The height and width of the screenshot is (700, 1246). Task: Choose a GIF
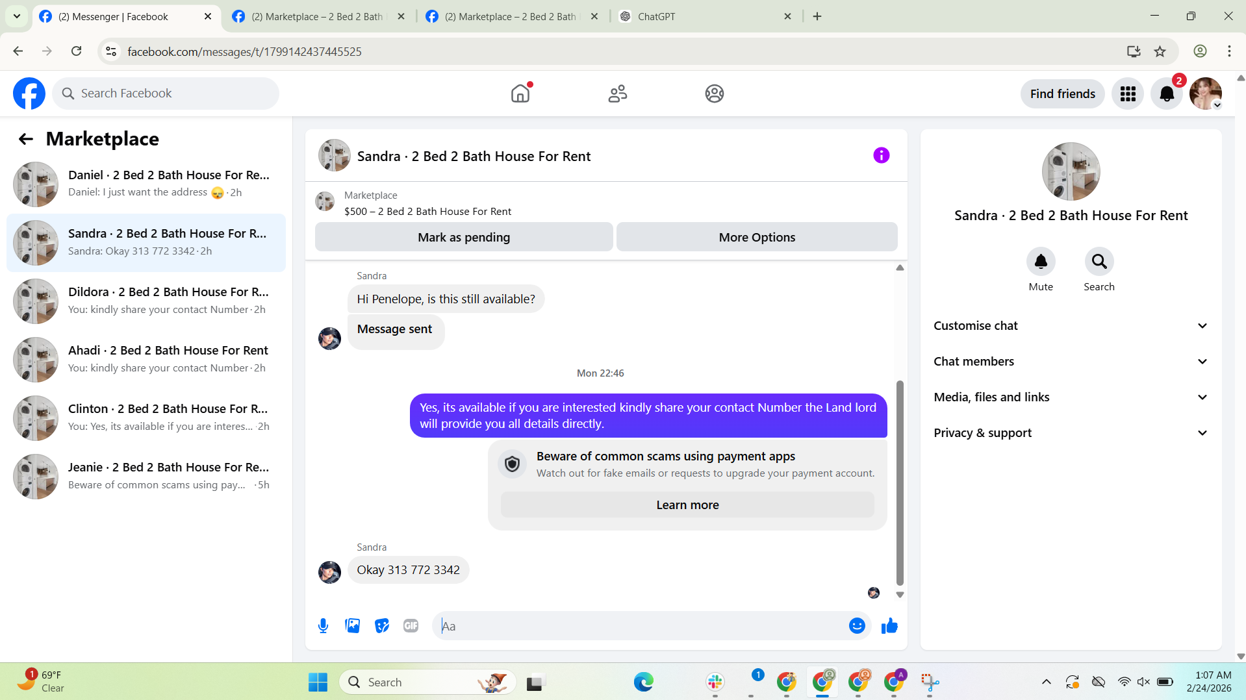point(411,626)
